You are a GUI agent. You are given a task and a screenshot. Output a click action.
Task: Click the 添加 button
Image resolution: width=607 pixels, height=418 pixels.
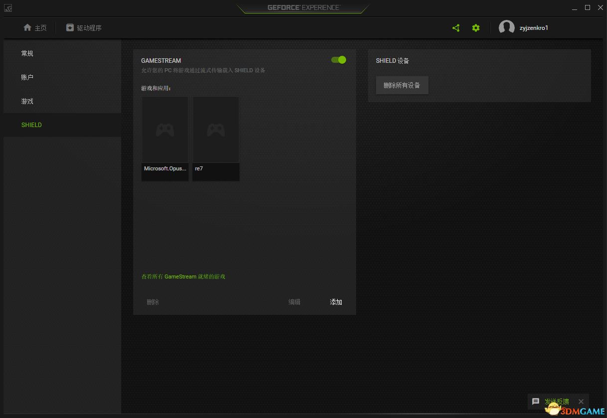click(x=336, y=302)
